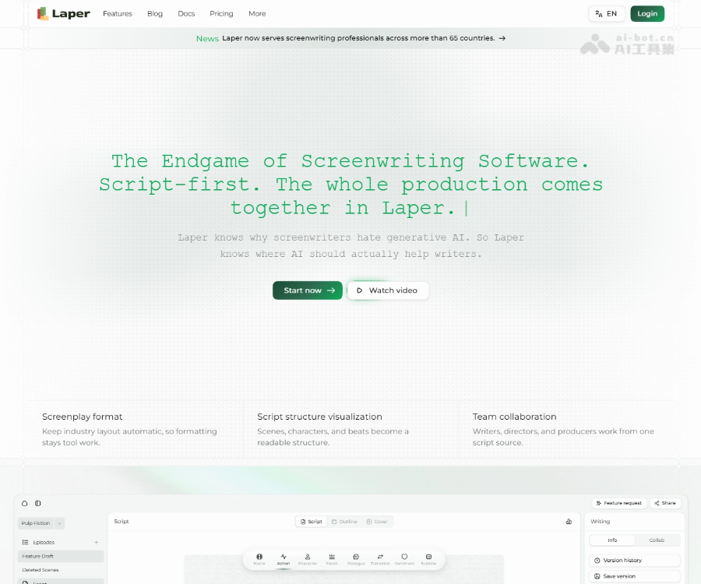Viewport: 701px width, 584px height.
Task: Click the 'Team collaboration' heading
Action: click(515, 417)
